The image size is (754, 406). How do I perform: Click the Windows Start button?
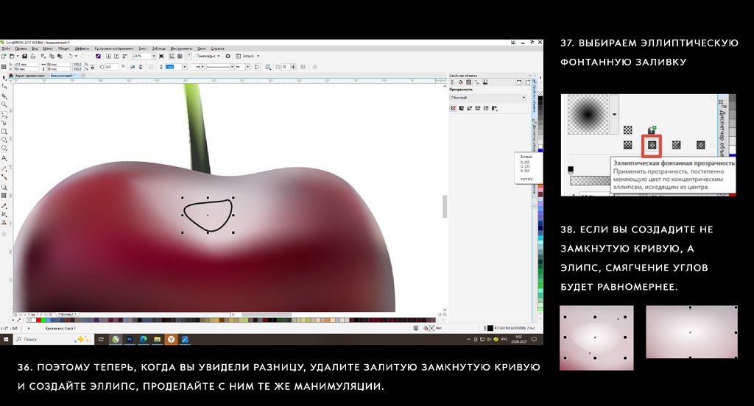click(x=6, y=340)
